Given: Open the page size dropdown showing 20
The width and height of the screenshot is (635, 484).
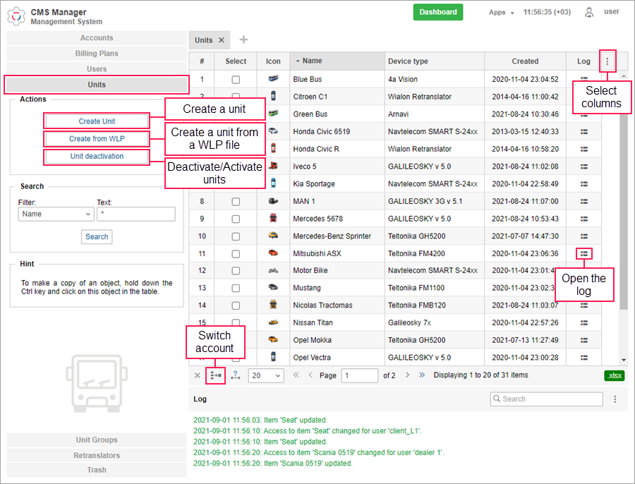Looking at the screenshot, I should (266, 375).
